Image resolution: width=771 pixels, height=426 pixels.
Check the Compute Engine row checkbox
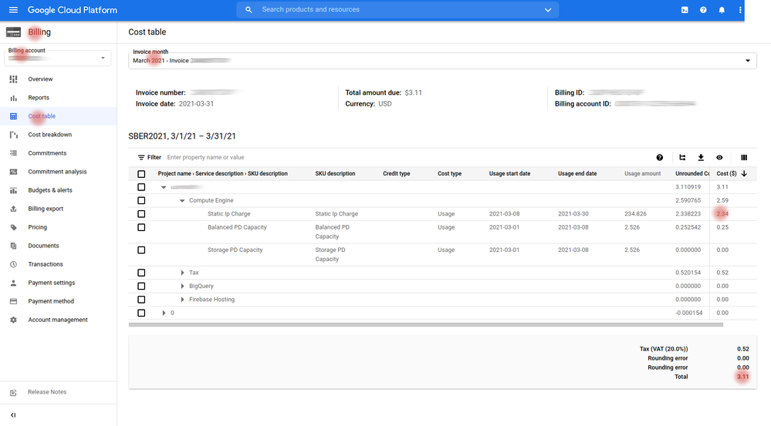coord(141,200)
